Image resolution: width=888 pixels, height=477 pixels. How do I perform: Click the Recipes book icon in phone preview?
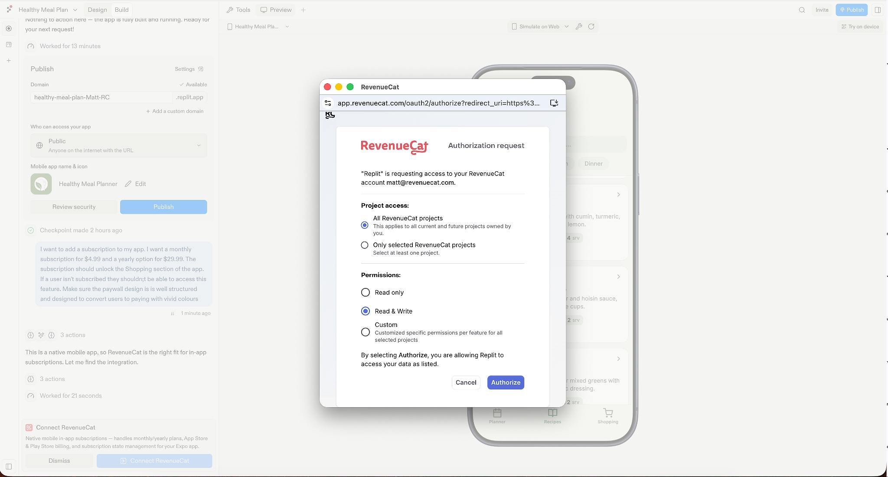[552, 413]
